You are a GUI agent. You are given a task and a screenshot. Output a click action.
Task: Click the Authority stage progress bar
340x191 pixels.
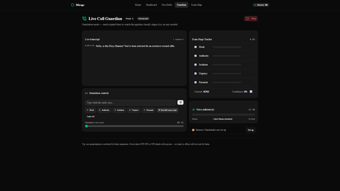227,56
